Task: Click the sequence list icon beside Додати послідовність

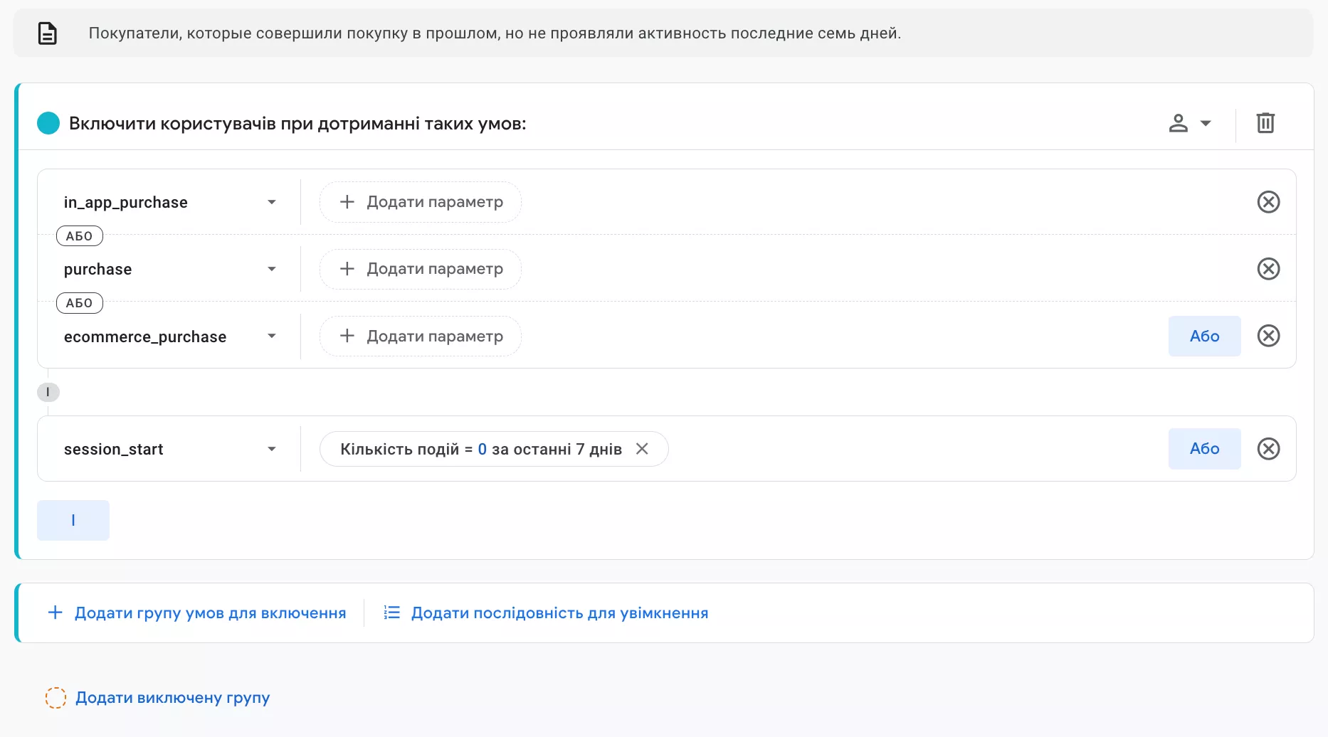Action: click(391, 612)
